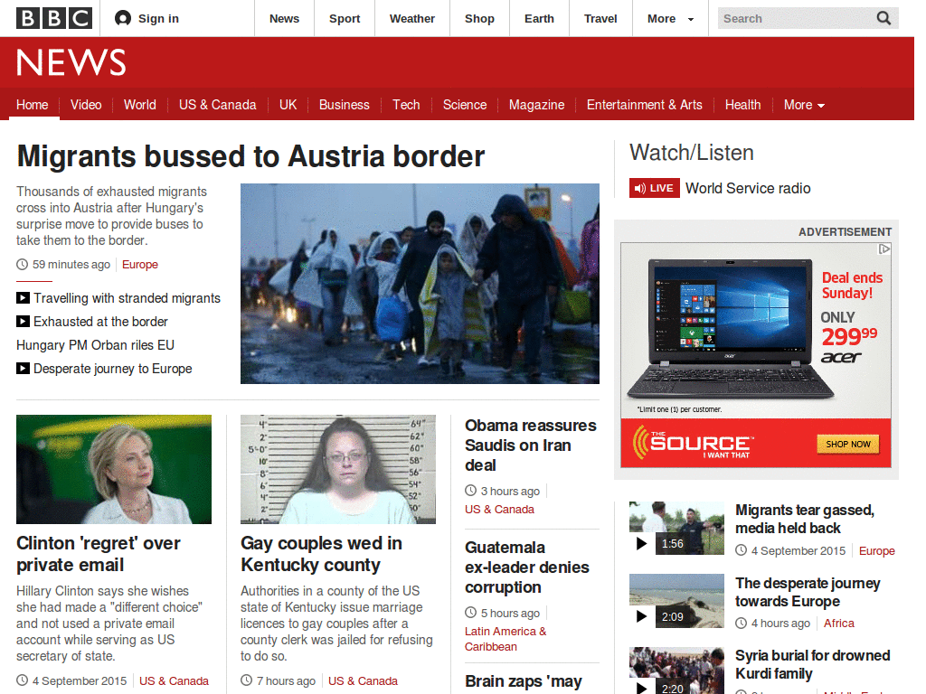Click the BBC logo icon
926x694 pixels.
[x=54, y=16]
